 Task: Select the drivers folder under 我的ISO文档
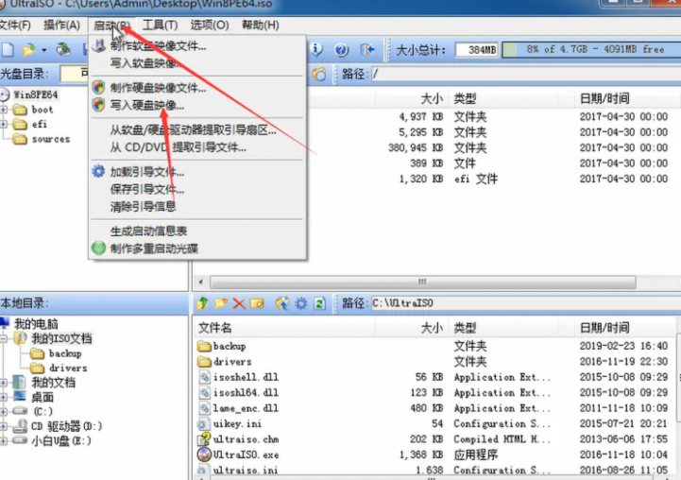pyautogui.click(x=67, y=368)
